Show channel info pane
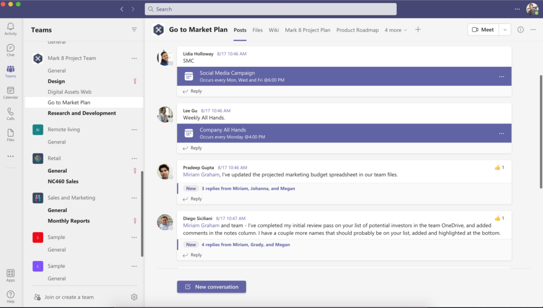Screen dimensions: 543x308 521,30
